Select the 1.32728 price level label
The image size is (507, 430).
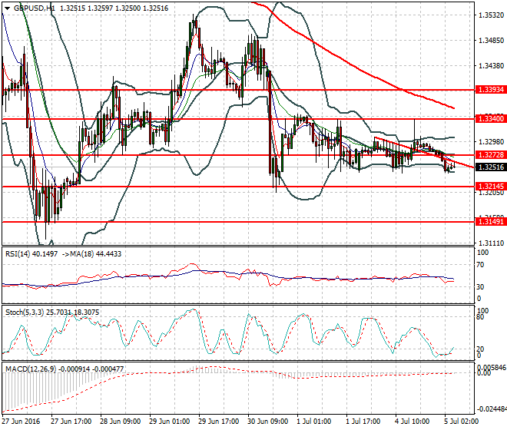491,155
